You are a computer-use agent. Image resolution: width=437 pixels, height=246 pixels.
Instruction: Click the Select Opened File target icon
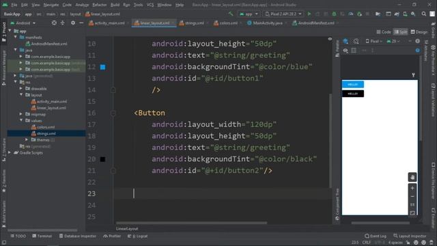tap(54, 23)
